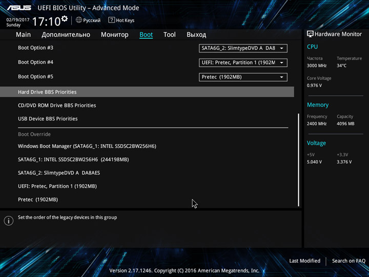Click the Voltage section heading

tap(316, 143)
